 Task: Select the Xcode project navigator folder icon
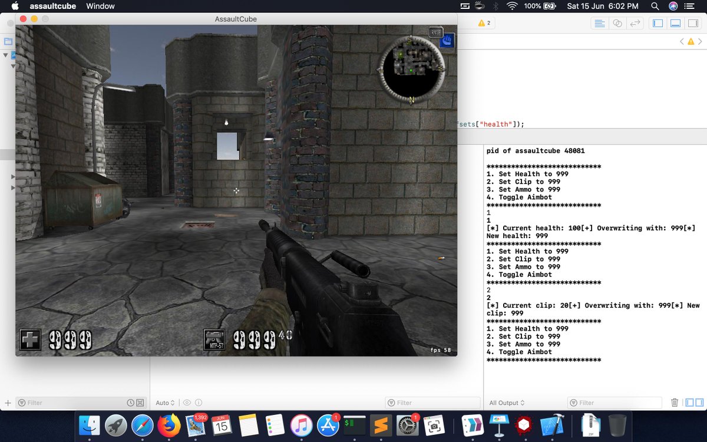coord(8,42)
